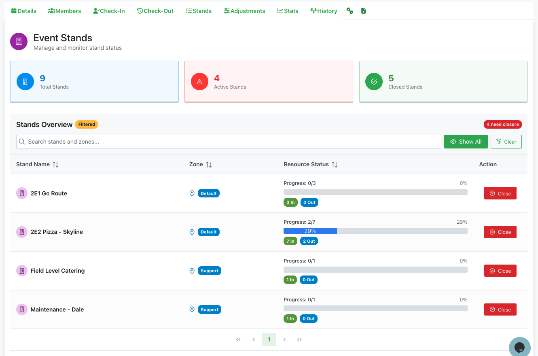Toggle sorting on the Stand Name column
This screenshot has height=356, width=538.
(55, 164)
